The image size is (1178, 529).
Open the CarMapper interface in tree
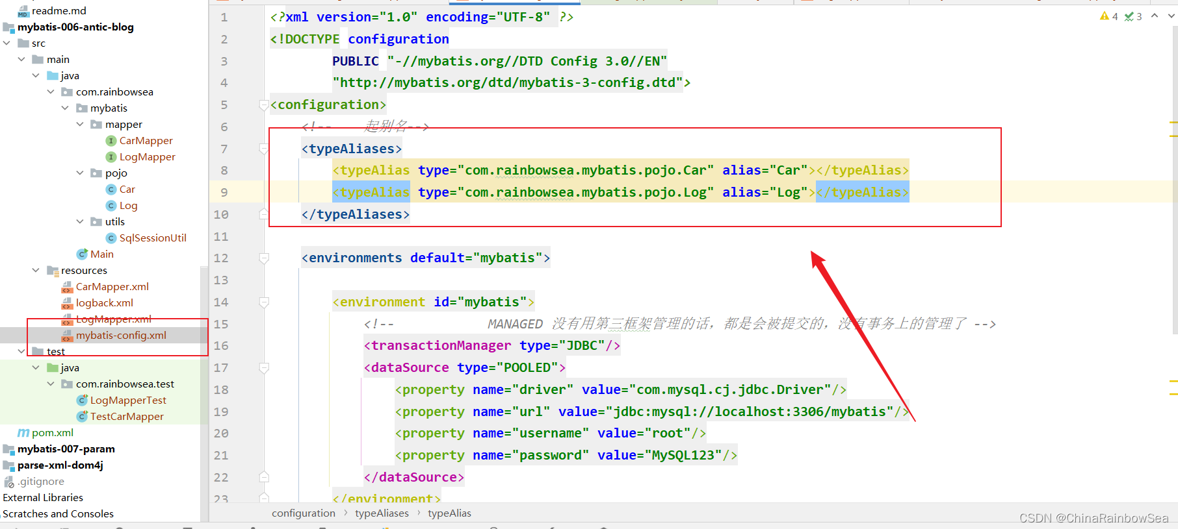(x=146, y=141)
